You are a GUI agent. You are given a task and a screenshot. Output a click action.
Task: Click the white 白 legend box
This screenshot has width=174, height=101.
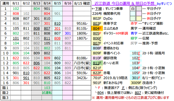(x=133, y=9)
